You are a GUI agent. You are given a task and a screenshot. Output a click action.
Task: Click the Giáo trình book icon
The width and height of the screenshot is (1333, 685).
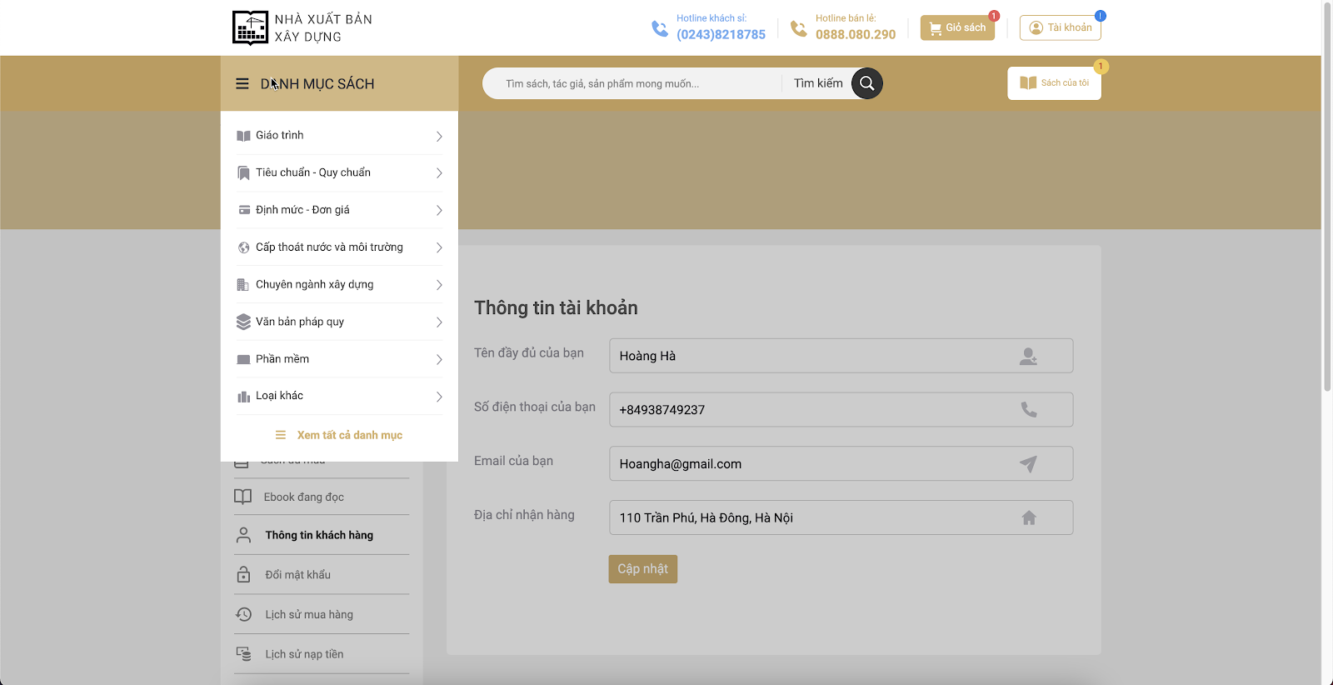pyautogui.click(x=243, y=136)
